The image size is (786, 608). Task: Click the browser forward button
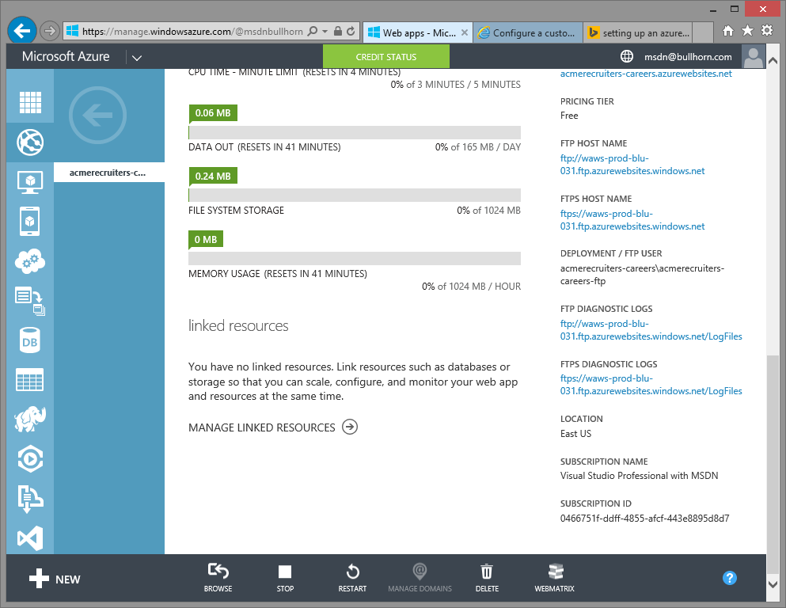49,31
